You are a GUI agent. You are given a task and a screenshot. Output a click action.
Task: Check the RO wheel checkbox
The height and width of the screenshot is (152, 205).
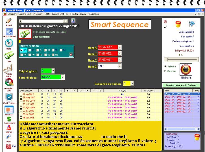[x=30, y=55]
